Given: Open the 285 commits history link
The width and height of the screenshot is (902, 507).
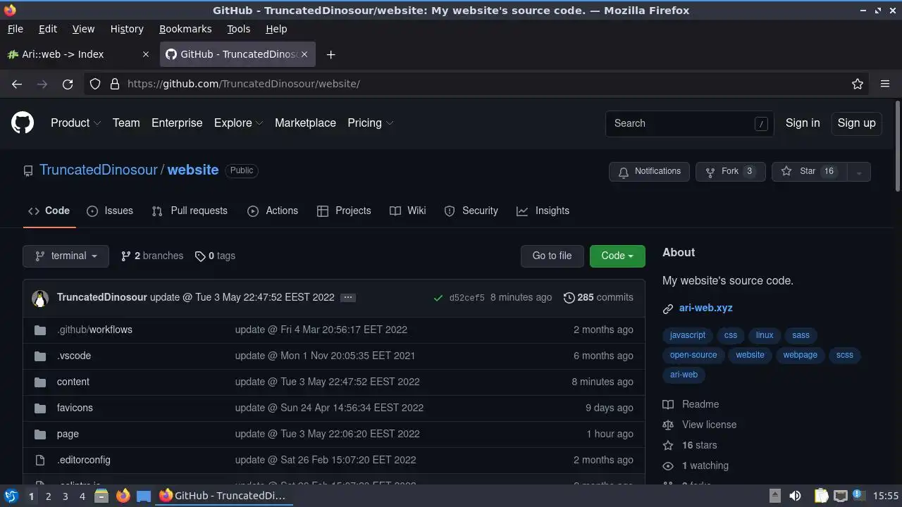Looking at the screenshot, I should click(598, 298).
